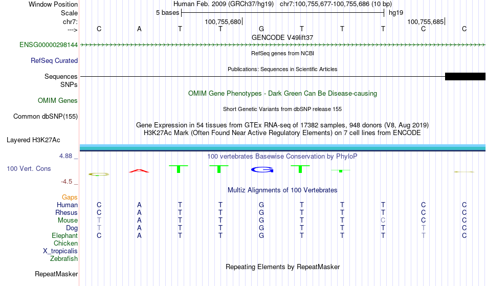Image resolution: width=486 pixels, height=286 pixels.
Task: Click Short Genetic Variants from dbSNP title
Action: [282, 109]
